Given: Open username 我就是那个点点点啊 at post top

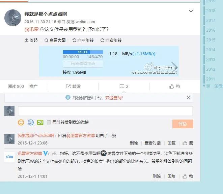Looking at the screenshot, I should pyautogui.click(x=46, y=14).
